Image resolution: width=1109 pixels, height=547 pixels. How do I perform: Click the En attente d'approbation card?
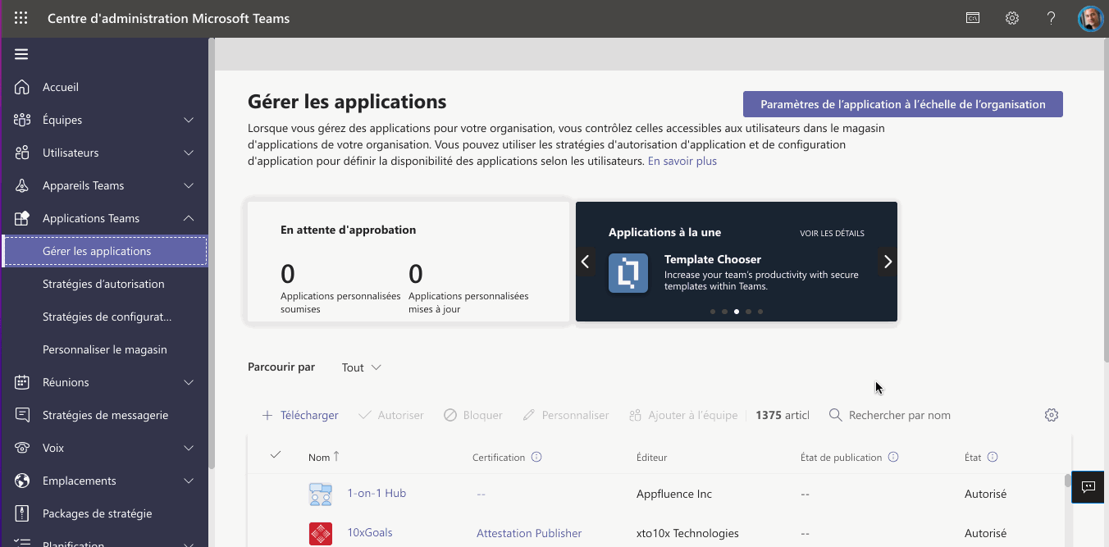pyautogui.click(x=408, y=262)
